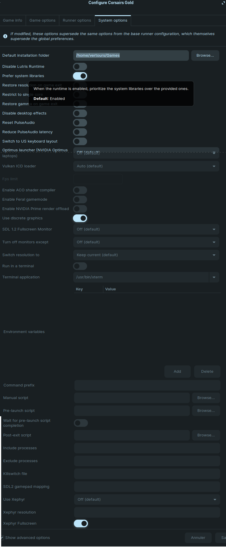Open the Vulkan ICD loader dropdown
Image resolution: width=226 pixels, height=548 pixels.
(x=146, y=166)
